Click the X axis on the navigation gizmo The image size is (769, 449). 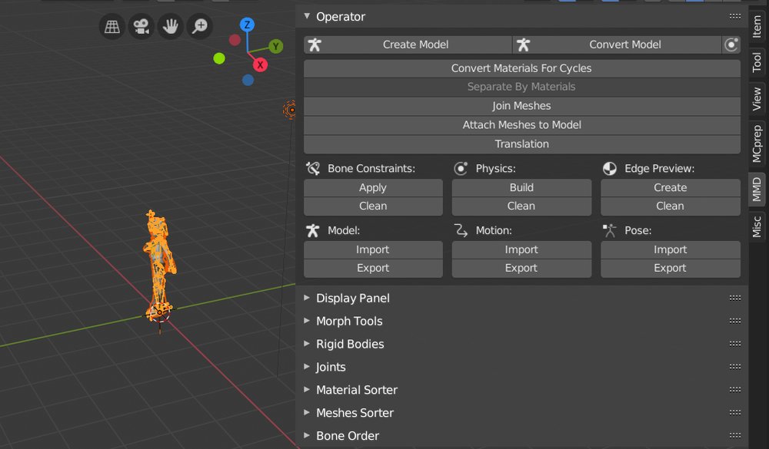[x=260, y=65]
